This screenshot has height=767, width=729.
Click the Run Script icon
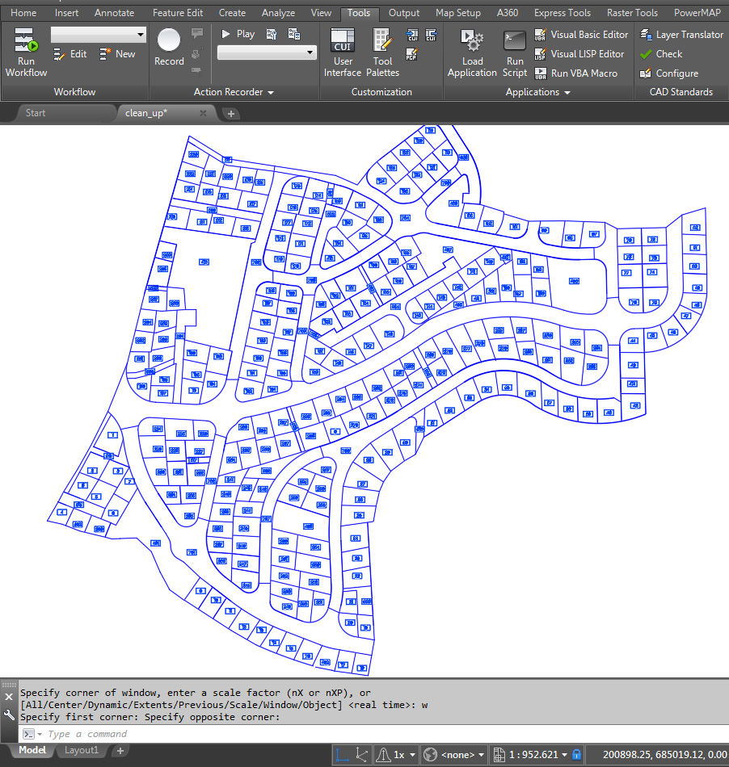point(515,40)
